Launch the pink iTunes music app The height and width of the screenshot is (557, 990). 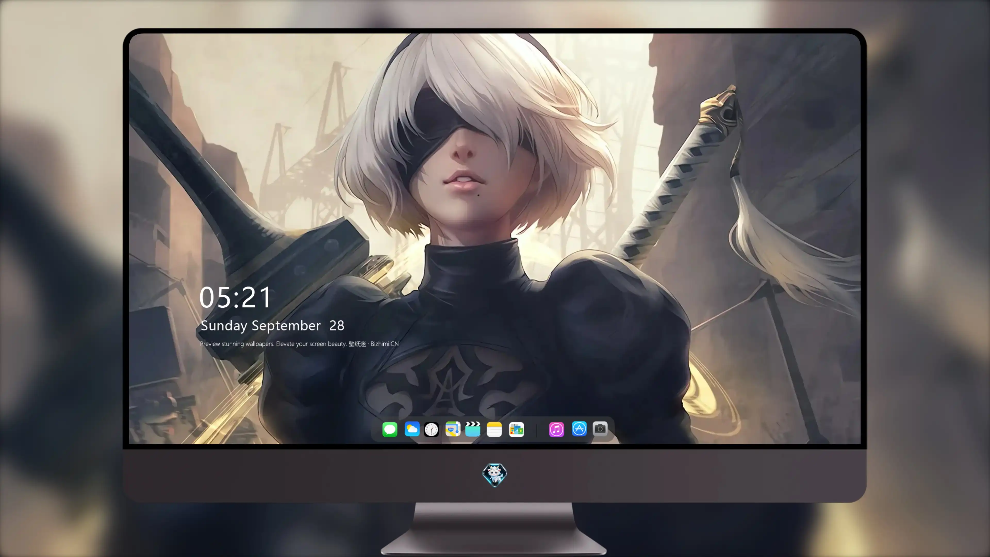[557, 429]
